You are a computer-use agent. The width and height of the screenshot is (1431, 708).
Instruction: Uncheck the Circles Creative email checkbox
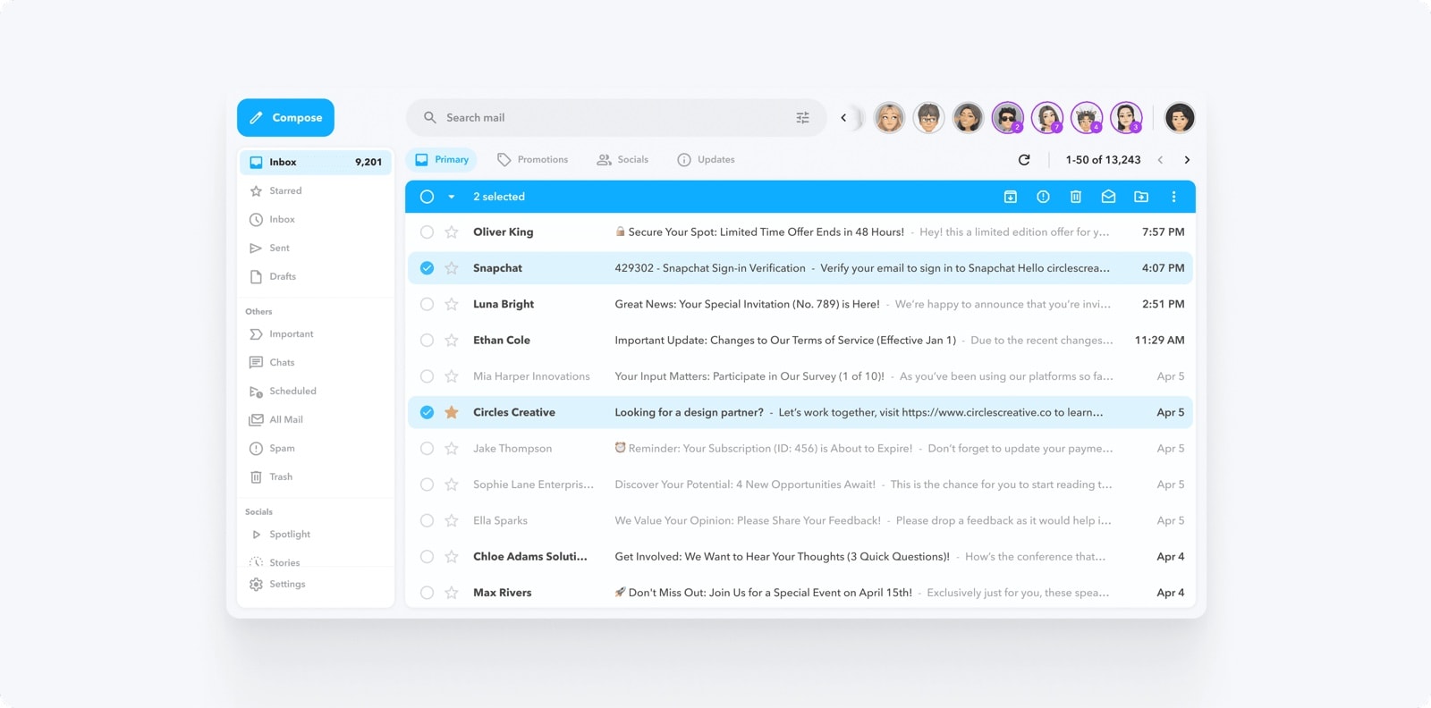(x=427, y=412)
